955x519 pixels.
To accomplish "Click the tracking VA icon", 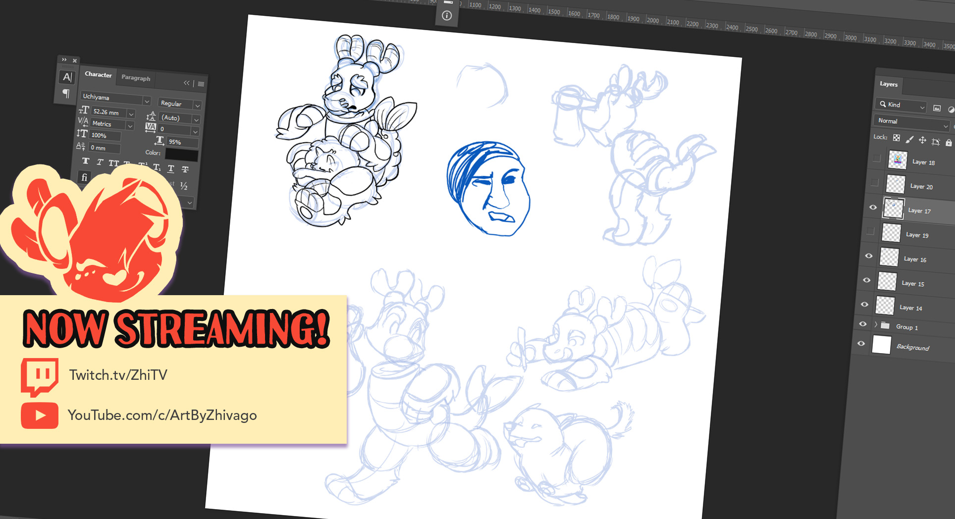I will click(x=151, y=127).
